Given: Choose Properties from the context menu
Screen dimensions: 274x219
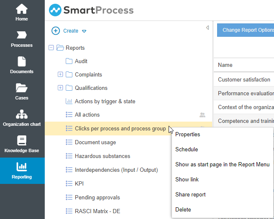Looking at the screenshot, I should (x=187, y=135).
